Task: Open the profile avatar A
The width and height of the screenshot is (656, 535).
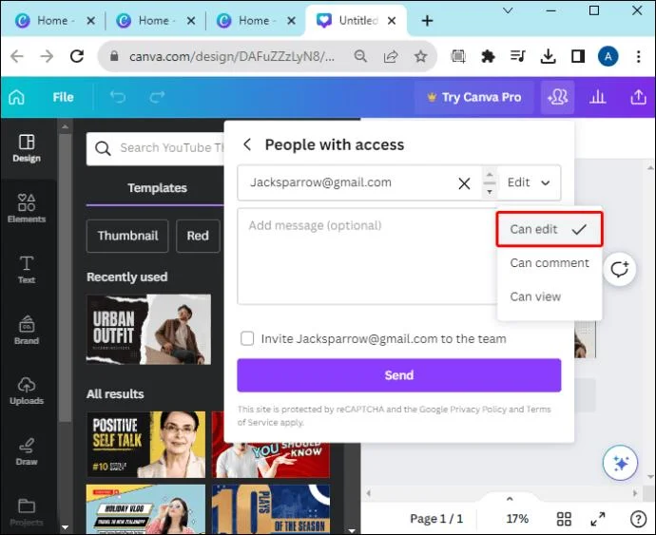Action: 608,56
